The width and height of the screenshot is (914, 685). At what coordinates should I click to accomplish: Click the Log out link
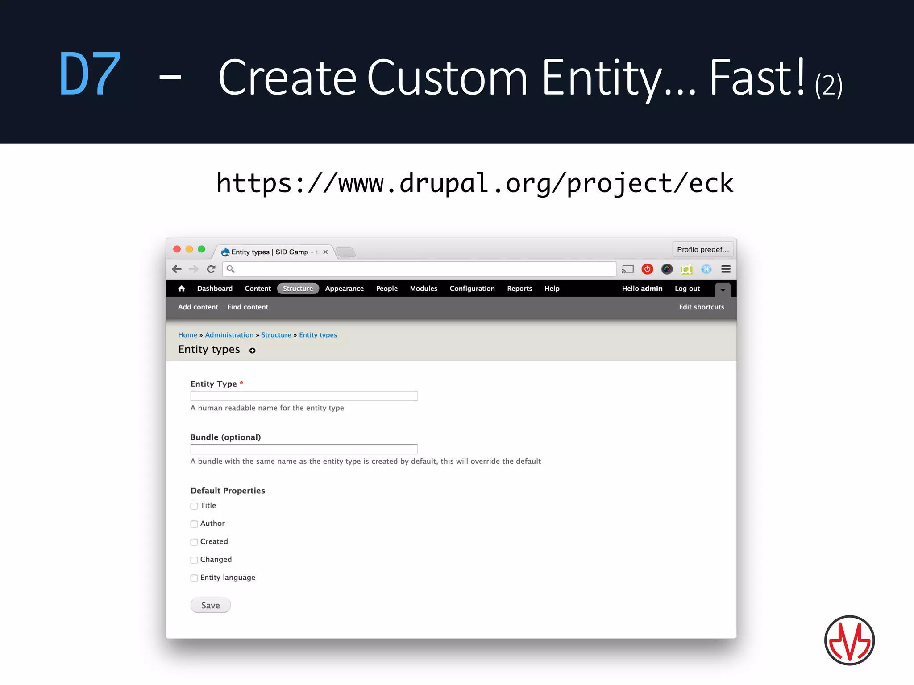[x=687, y=289]
